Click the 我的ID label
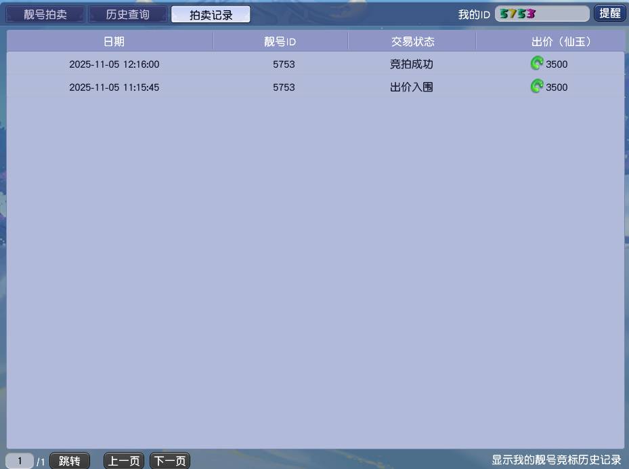The height and width of the screenshot is (469, 629). tap(474, 14)
